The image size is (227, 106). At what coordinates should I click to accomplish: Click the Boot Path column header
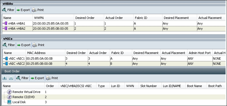point(215,86)
